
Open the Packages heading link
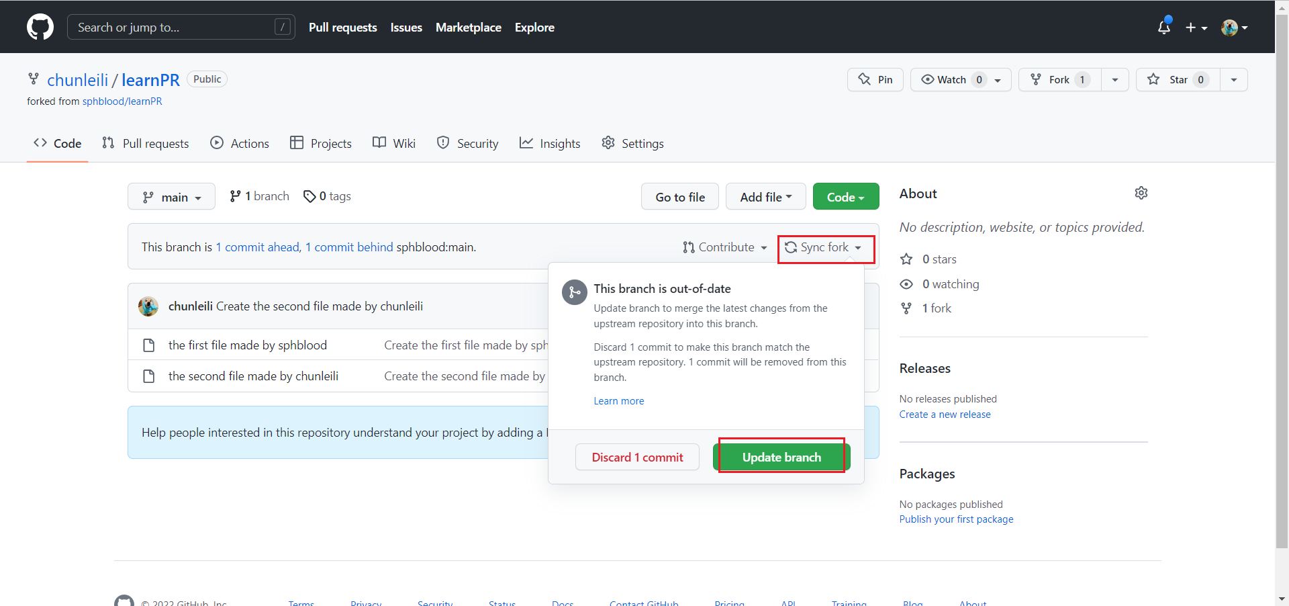pos(926,474)
